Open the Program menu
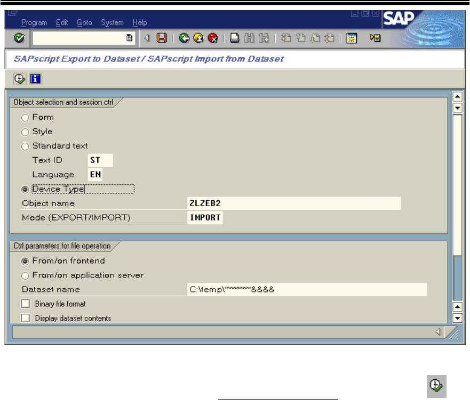 [34, 23]
